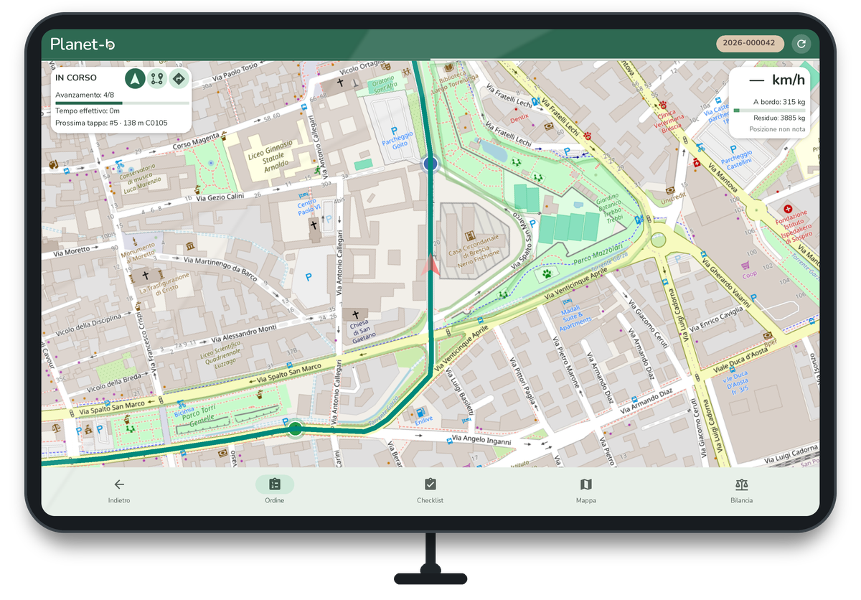Click the onboard load weight bar

(x=768, y=111)
